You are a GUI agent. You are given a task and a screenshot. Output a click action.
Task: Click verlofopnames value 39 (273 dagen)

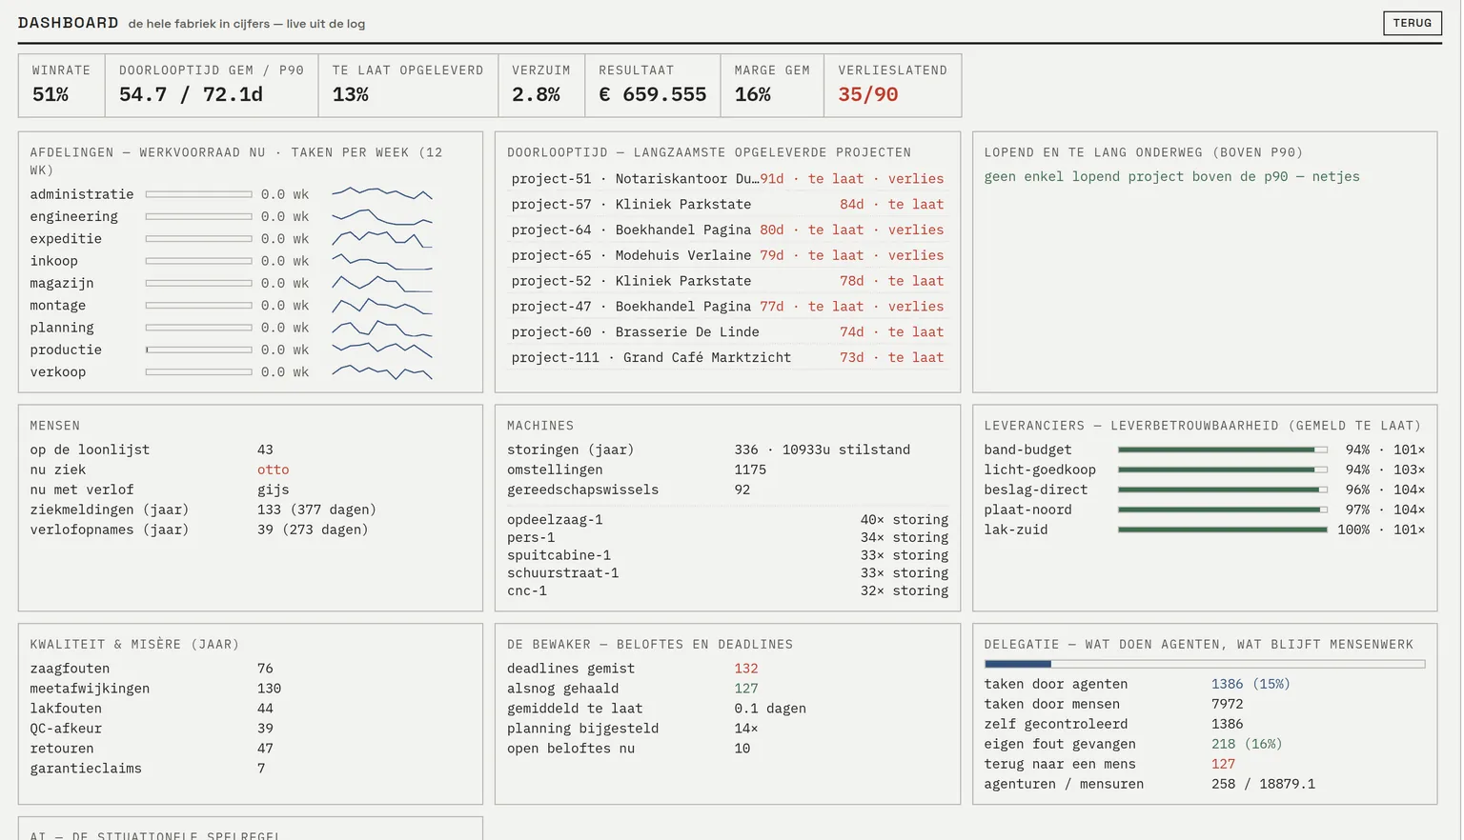pyautogui.click(x=313, y=530)
